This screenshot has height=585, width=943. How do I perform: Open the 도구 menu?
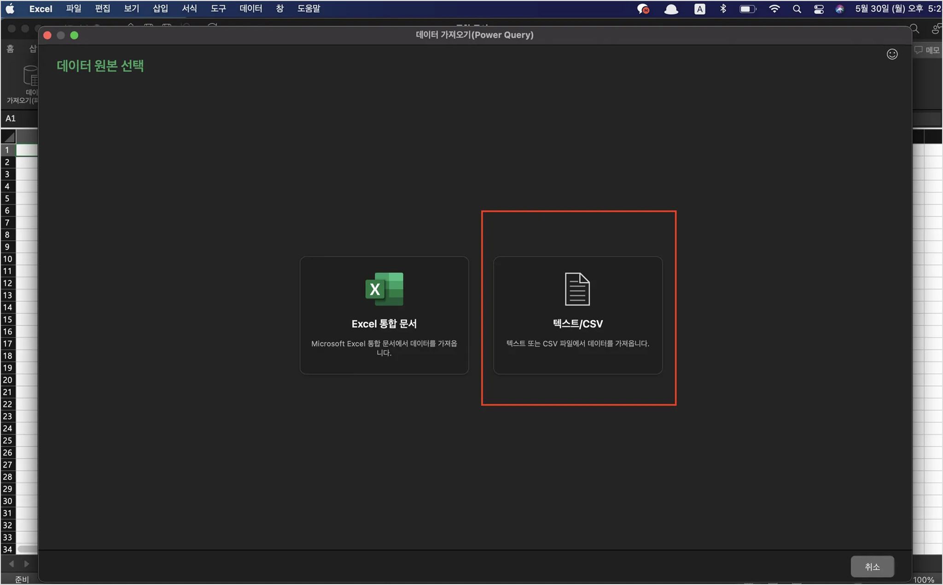point(218,9)
